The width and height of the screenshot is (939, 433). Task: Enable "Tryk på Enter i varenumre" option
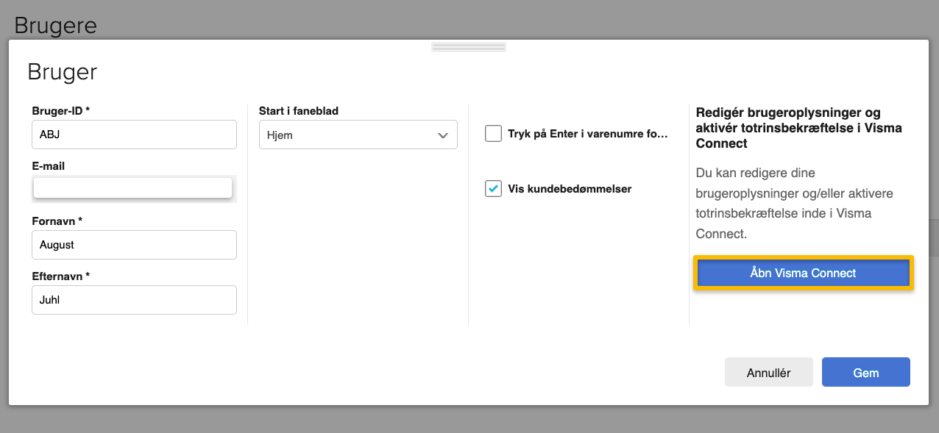point(493,134)
